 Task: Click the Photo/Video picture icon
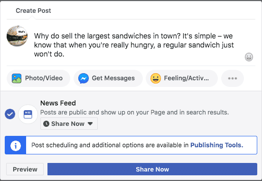pos(17,78)
